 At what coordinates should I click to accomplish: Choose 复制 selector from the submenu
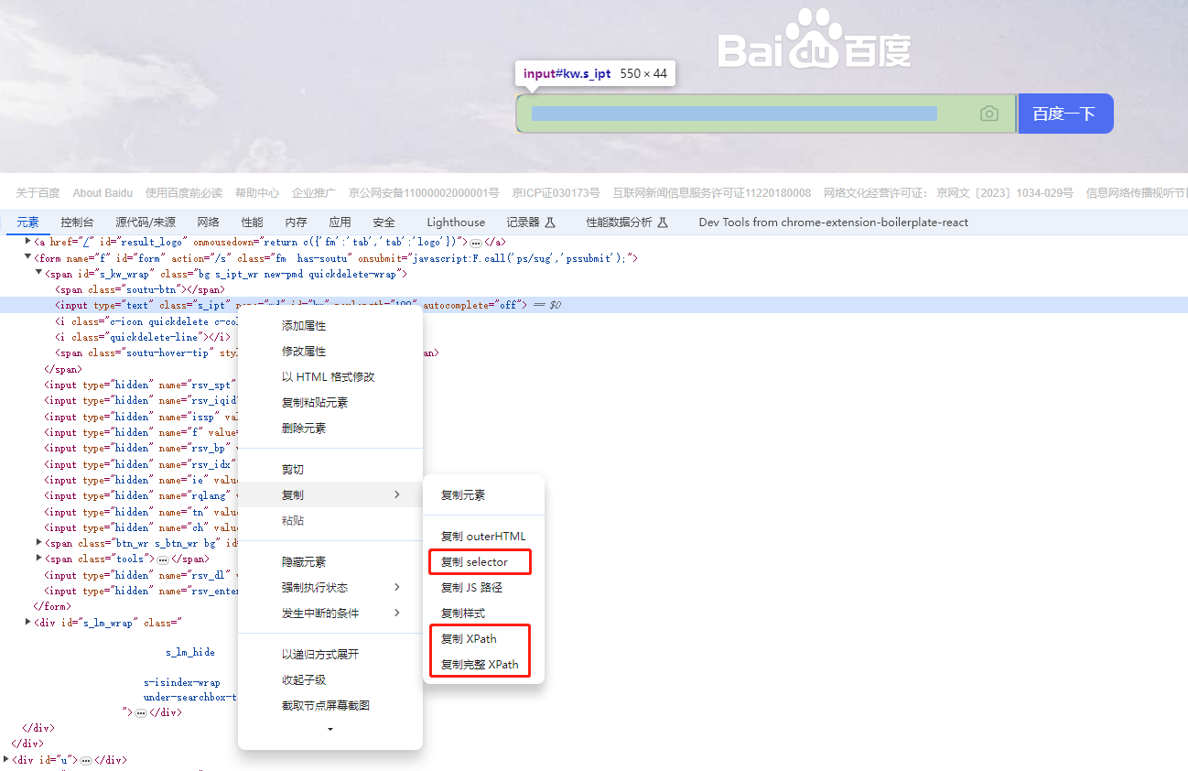pyautogui.click(x=474, y=562)
